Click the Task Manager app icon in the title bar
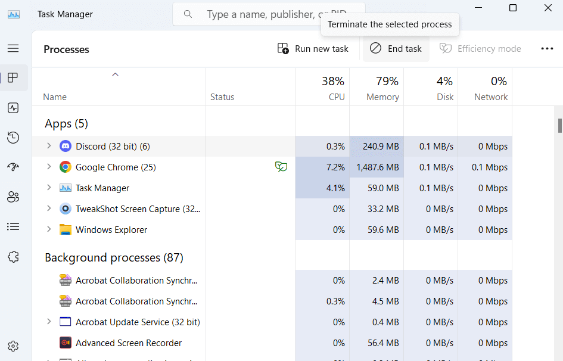Image resolution: width=563 pixels, height=361 pixels. [14, 14]
